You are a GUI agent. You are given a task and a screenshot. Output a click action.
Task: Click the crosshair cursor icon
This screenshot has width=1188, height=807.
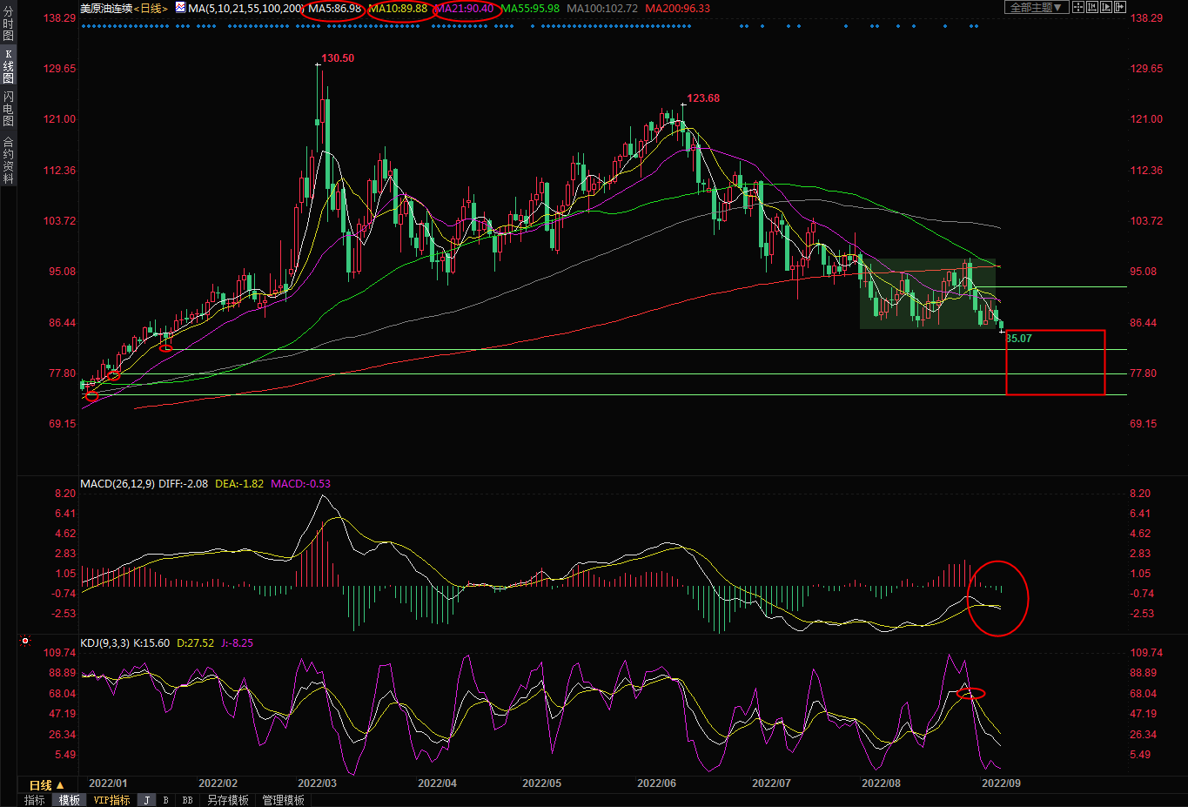(x=1078, y=7)
